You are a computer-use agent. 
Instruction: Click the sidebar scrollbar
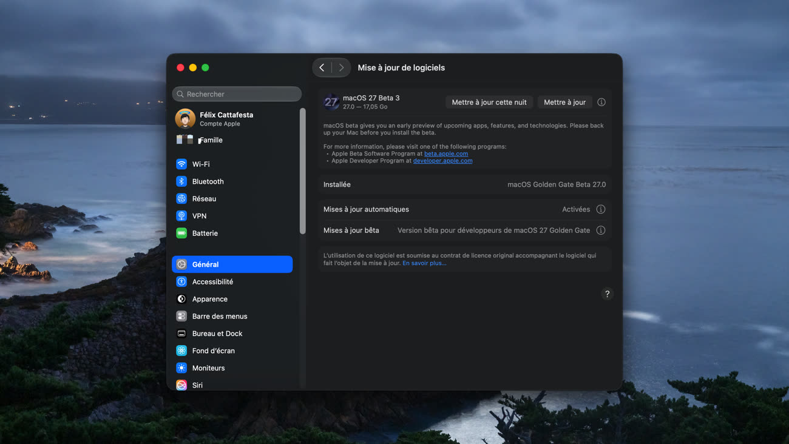[302, 171]
